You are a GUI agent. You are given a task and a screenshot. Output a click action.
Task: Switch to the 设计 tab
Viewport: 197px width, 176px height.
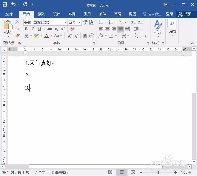click(56, 14)
